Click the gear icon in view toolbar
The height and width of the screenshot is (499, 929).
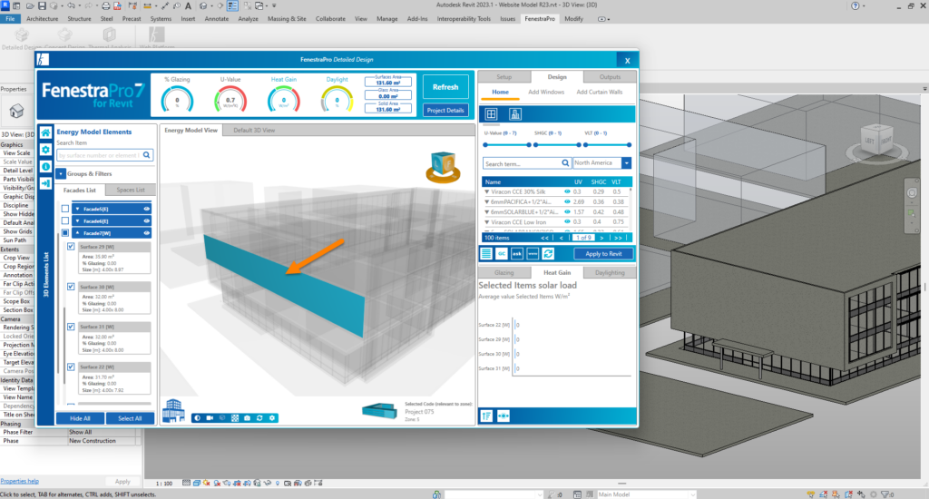[272, 418]
